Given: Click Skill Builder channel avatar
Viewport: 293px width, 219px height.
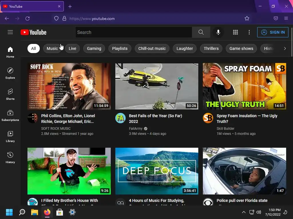Looking at the screenshot, I should [x=208, y=118].
